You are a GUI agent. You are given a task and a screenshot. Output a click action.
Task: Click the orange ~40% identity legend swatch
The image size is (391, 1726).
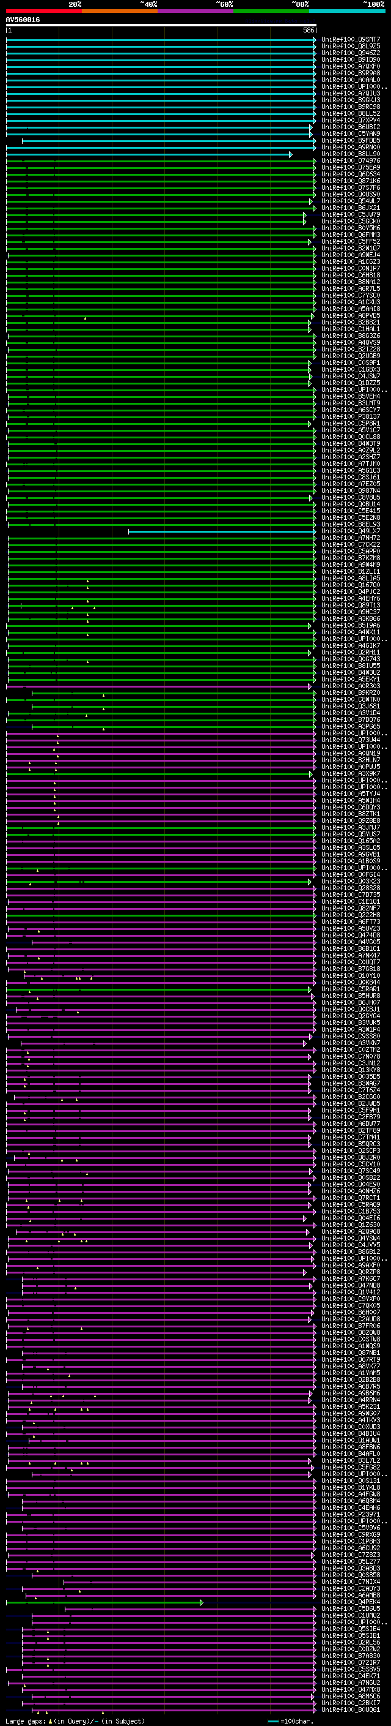[120, 12]
